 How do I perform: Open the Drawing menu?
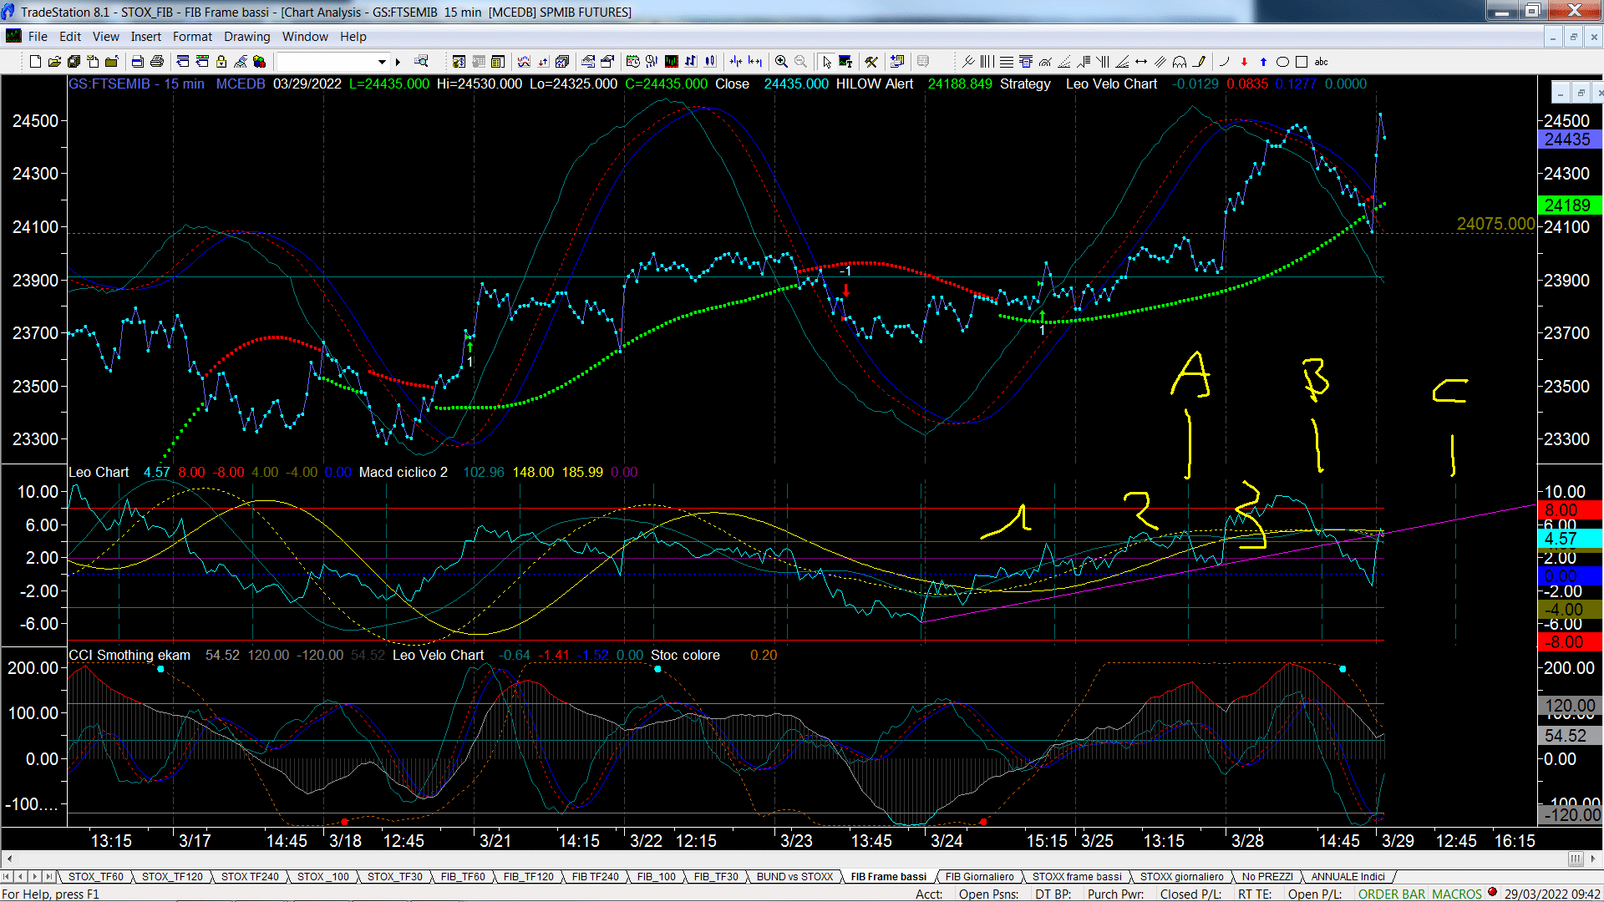247,37
